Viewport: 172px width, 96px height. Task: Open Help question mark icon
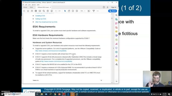[x=104, y=7]
